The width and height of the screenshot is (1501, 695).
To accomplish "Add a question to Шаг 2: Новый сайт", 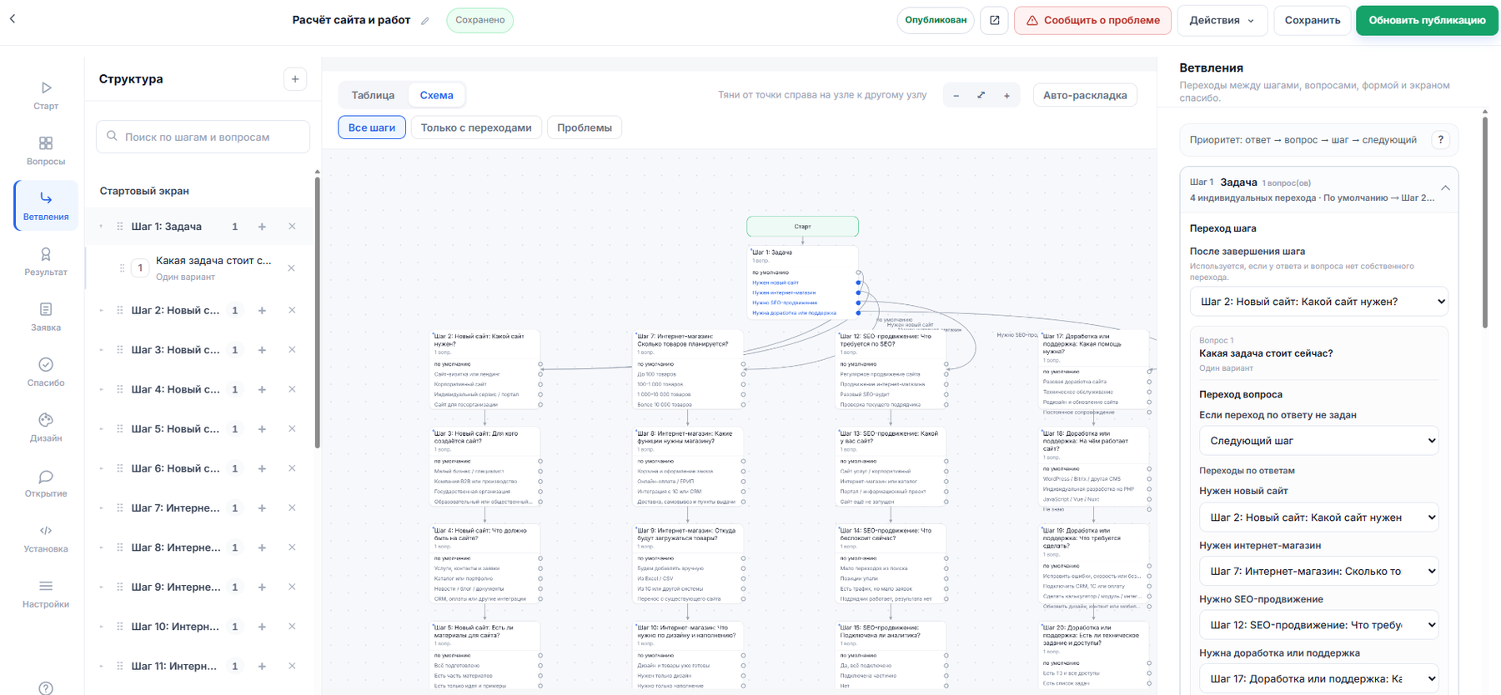I will [262, 310].
